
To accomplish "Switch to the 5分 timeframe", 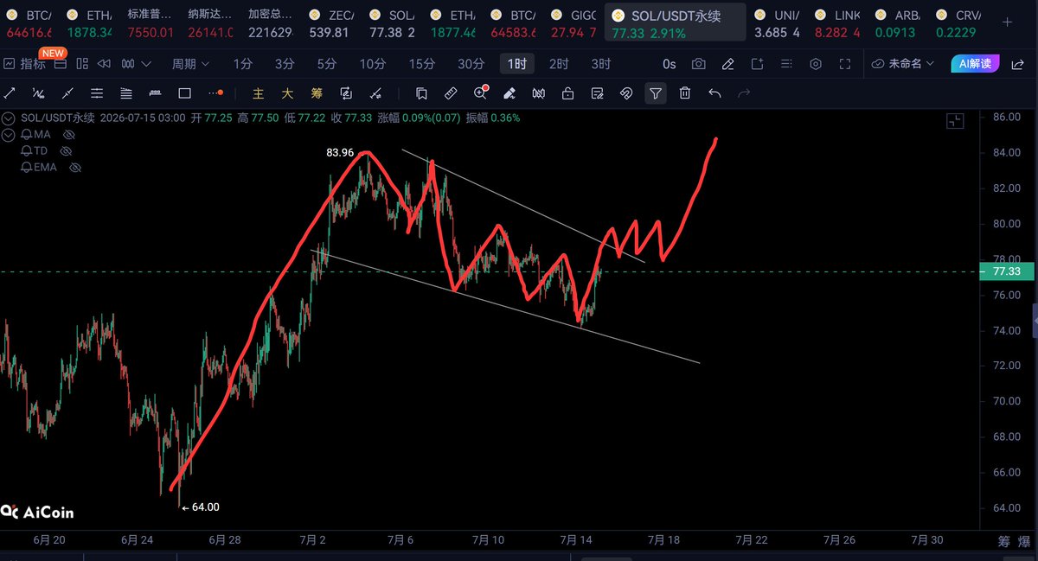I will click(x=326, y=64).
